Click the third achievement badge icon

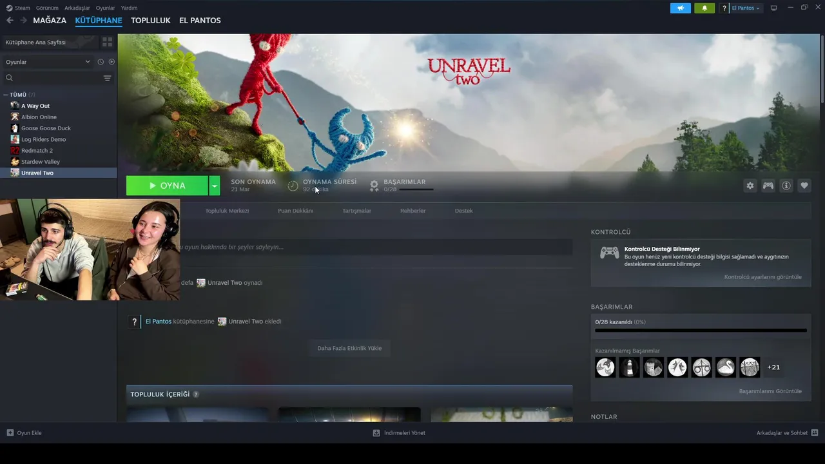[x=654, y=367]
